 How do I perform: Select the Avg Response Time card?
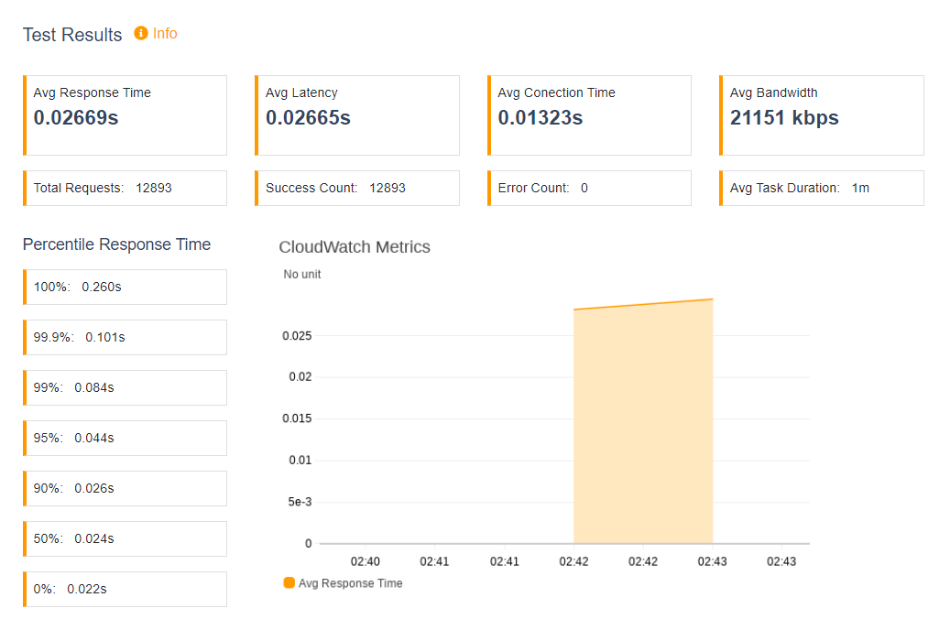tap(125, 115)
